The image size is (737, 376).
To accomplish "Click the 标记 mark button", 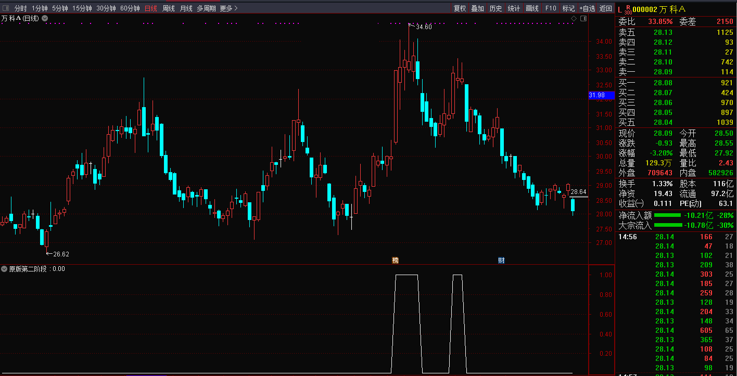I will click(x=568, y=8).
